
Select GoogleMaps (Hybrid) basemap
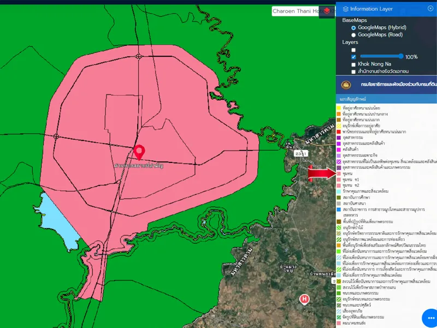[x=353, y=27]
